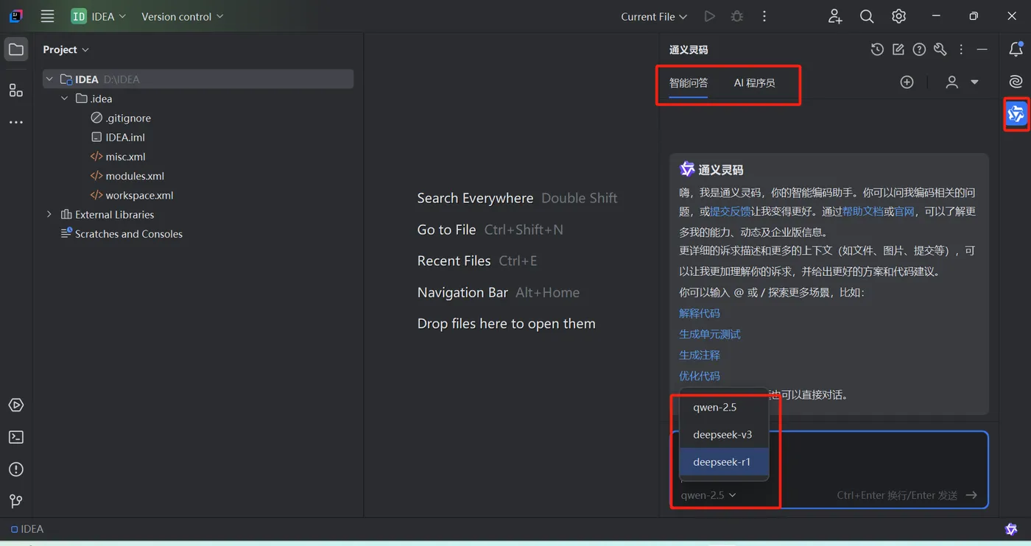Open the Terminal tool window
Viewport: 1031px width, 546px height.
point(16,437)
